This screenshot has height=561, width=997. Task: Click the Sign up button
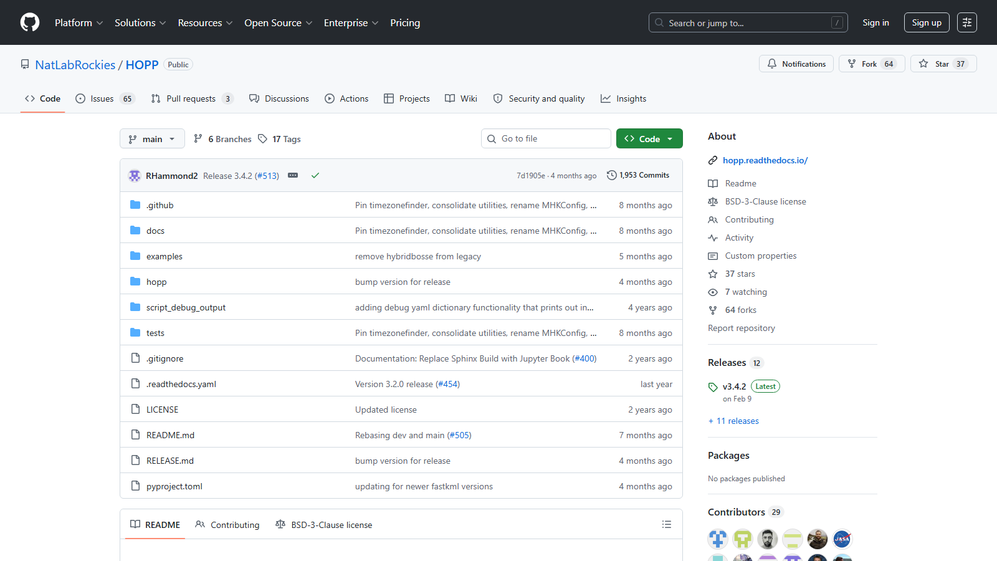tap(927, 22)
